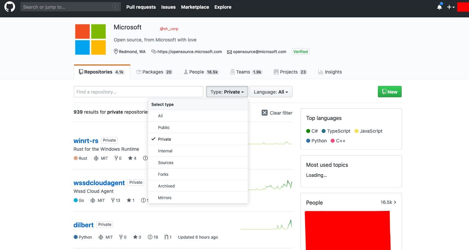Click wssdcloudagent star count 1
469x250 pixels.
tap(131, 200)
